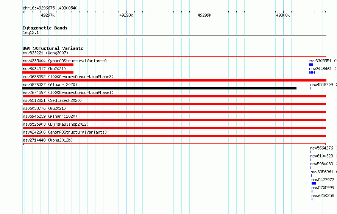Open the esv2714448 (Wong2012b) variant

pos(48,140)
